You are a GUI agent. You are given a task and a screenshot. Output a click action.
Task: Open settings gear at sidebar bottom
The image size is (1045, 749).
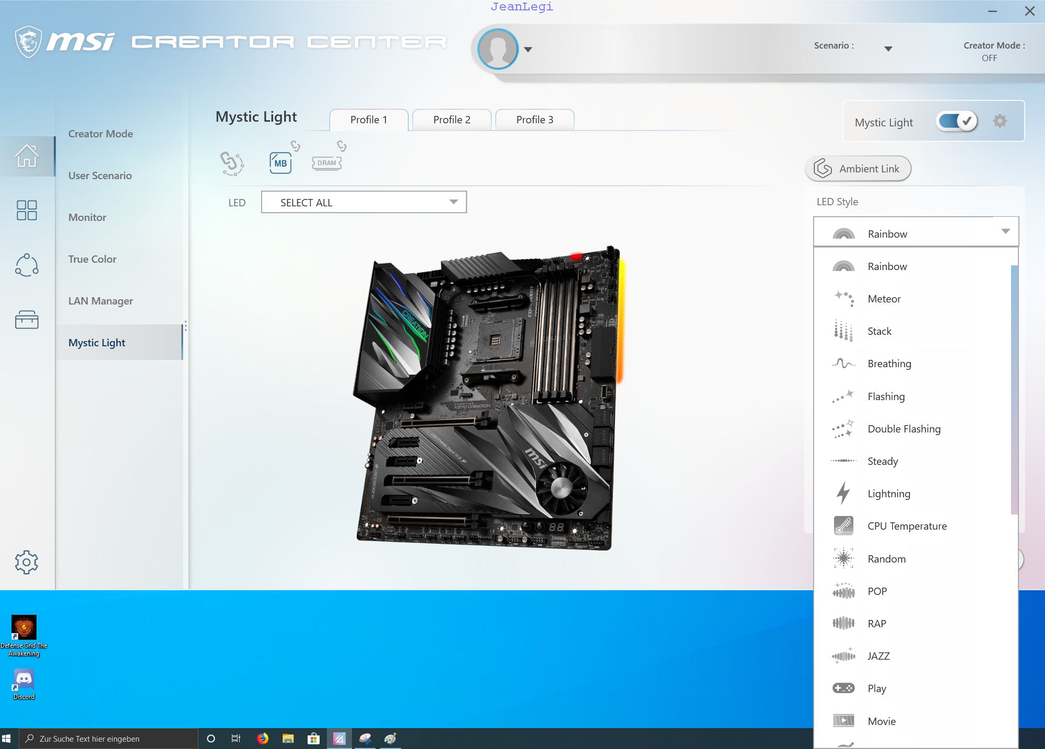tap(27, 563)
